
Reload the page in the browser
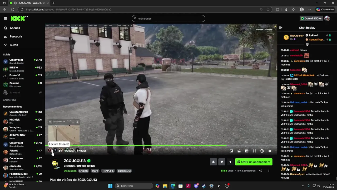point(12,9)
